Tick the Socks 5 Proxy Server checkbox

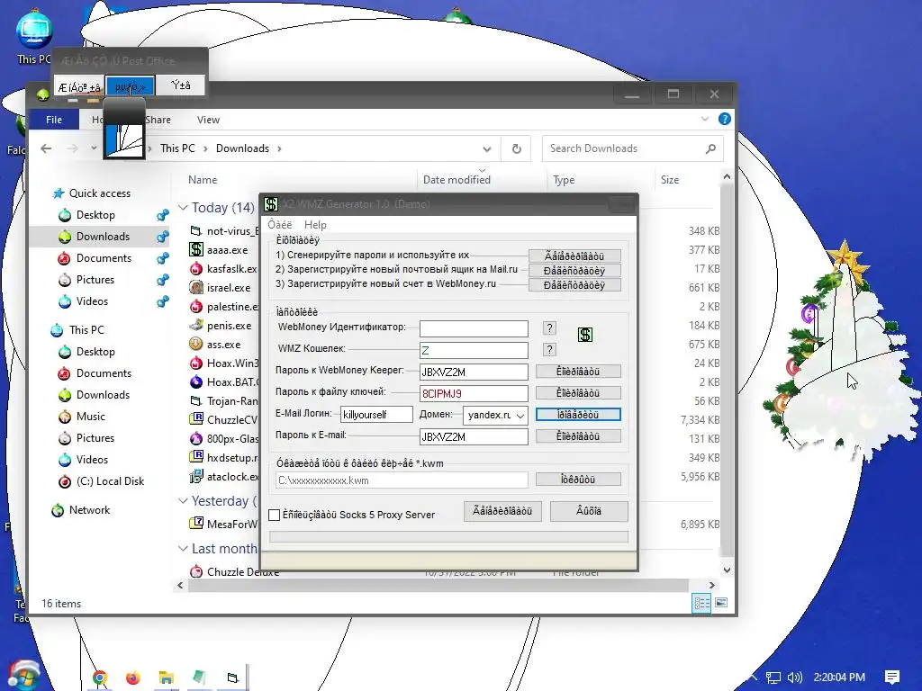pyautogui.click(x=274, y=516)
